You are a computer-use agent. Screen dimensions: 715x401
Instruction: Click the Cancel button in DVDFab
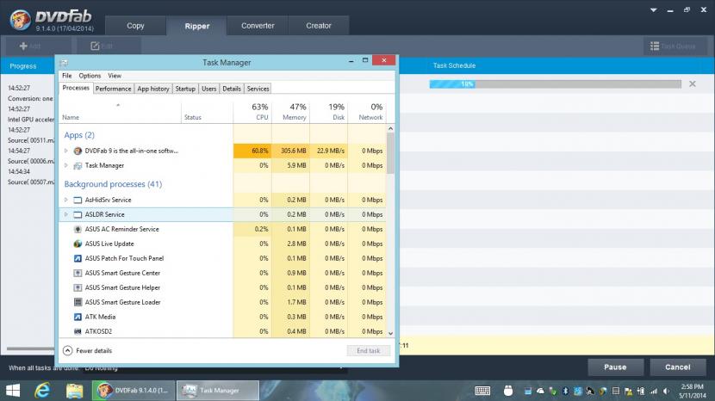tap(678, 367)
